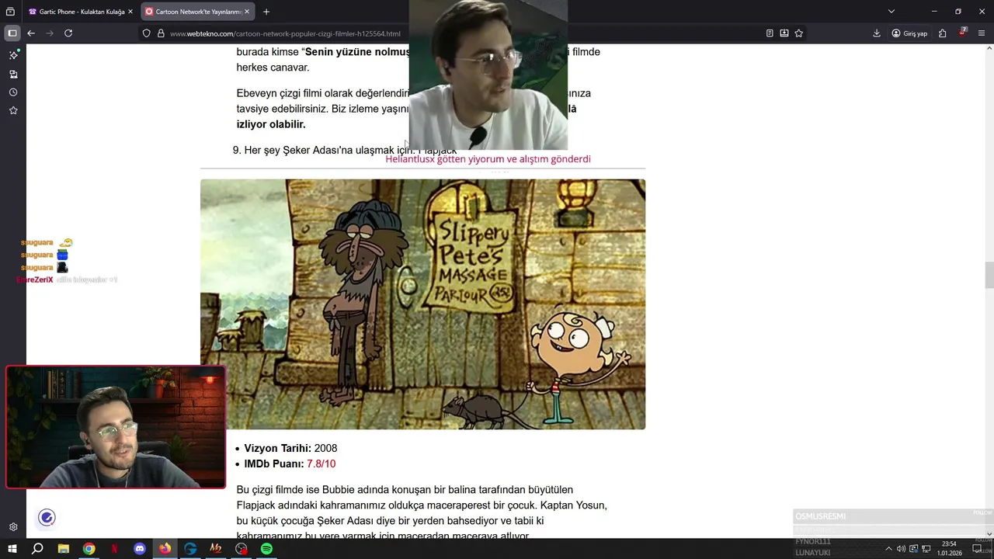Click the bold text "izliyor olabilir."
This screenshot has width=994, height=559.
click(x=271, y=124)
